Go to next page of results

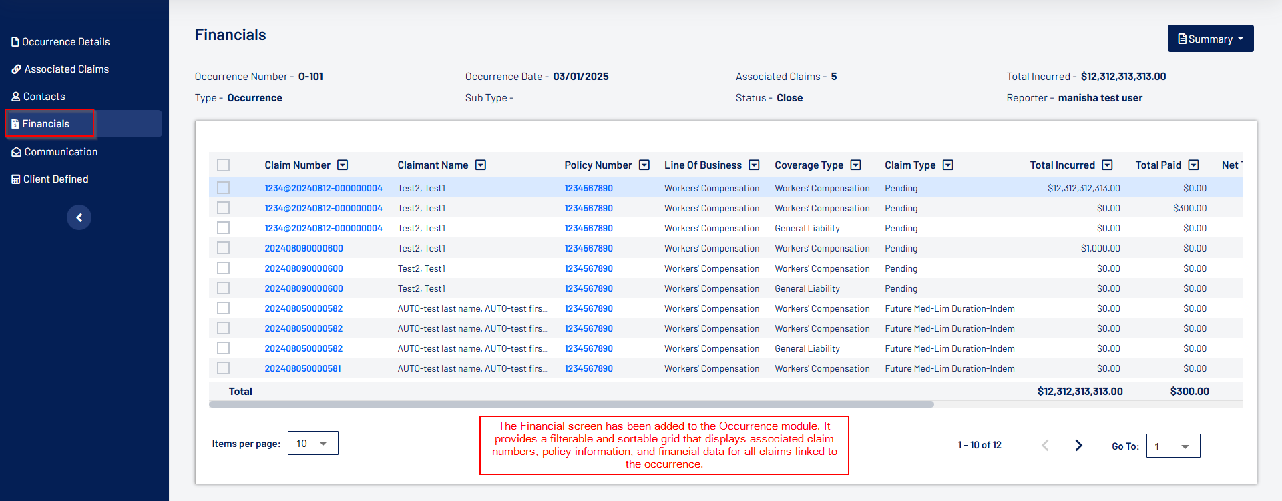pyautogui.click(x=1078, y=446)
